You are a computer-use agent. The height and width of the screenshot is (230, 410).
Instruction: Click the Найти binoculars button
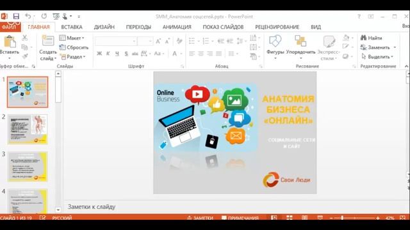click(372, 38)
